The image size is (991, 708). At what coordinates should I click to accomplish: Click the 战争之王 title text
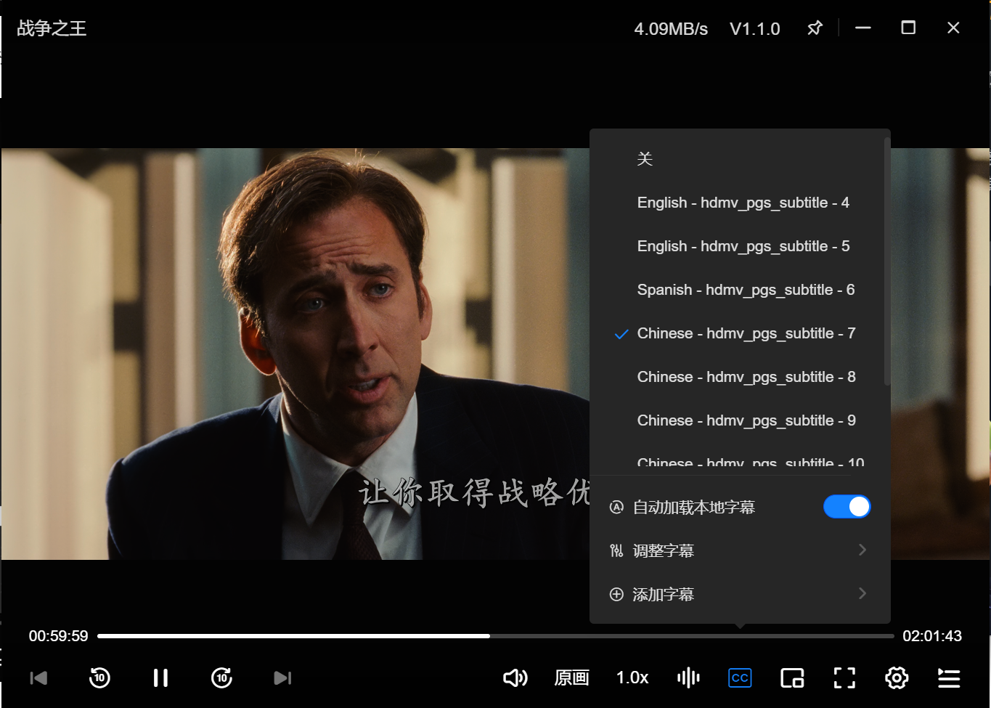pos(52,28)
